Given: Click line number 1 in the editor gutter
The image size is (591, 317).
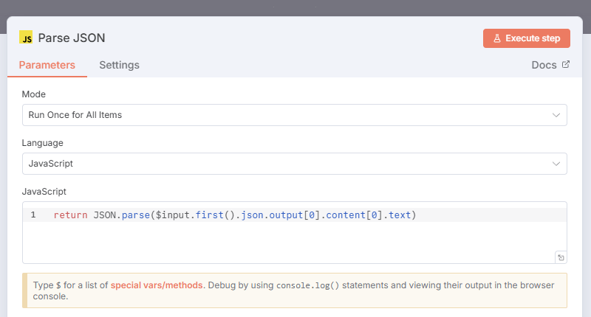Looking at the screenshot, I should 33,215.
